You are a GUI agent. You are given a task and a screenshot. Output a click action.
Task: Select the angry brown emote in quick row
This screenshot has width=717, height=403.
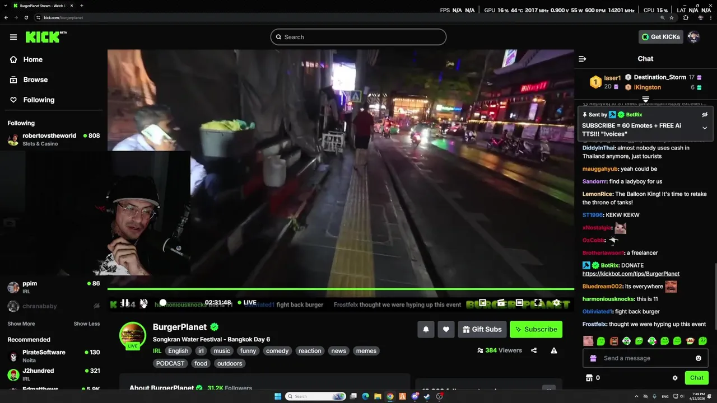click(x=614, y=341)
